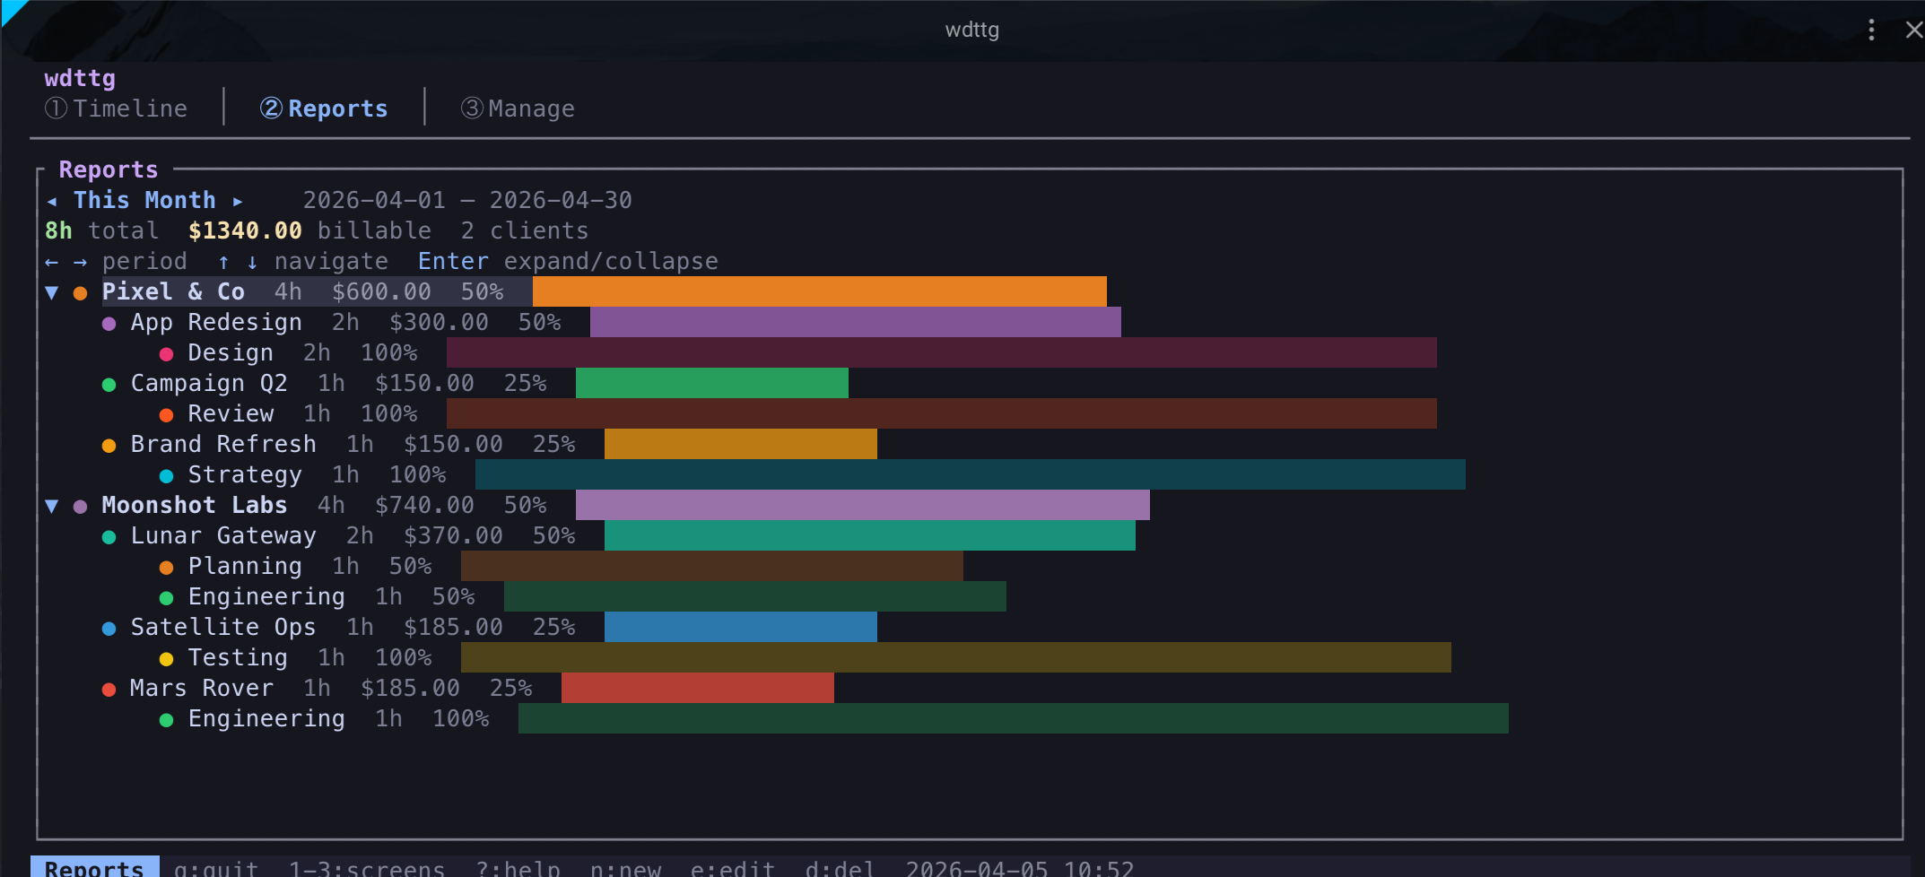Click the Reports status bar label
1925x877 pixels.
(x=94, y=867)
